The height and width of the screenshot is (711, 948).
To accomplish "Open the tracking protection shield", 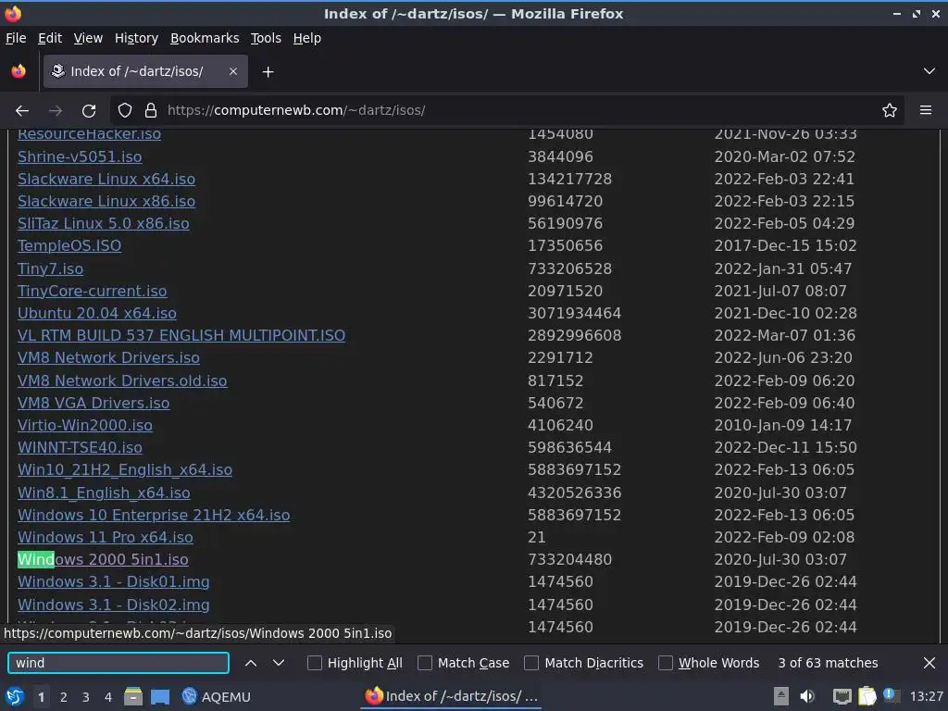I will [125, 111].
